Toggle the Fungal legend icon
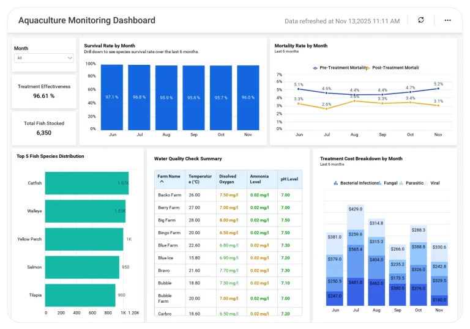The image size is (470, 329). pyautogui.click(x=380, y=183)
